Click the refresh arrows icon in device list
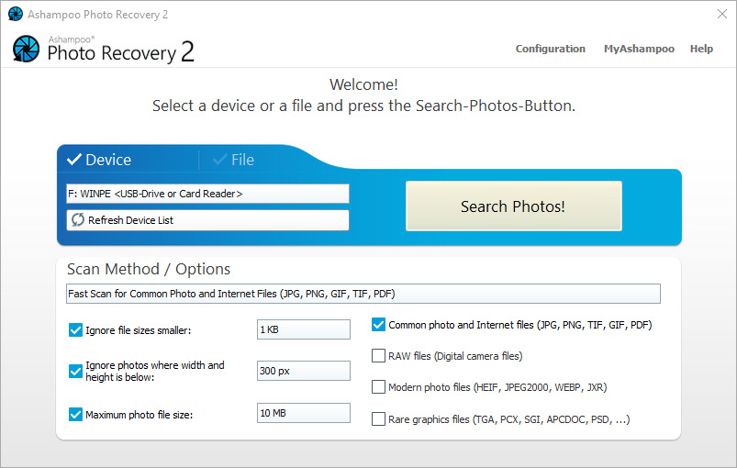737x468 pixels. [x=78, y=220]
